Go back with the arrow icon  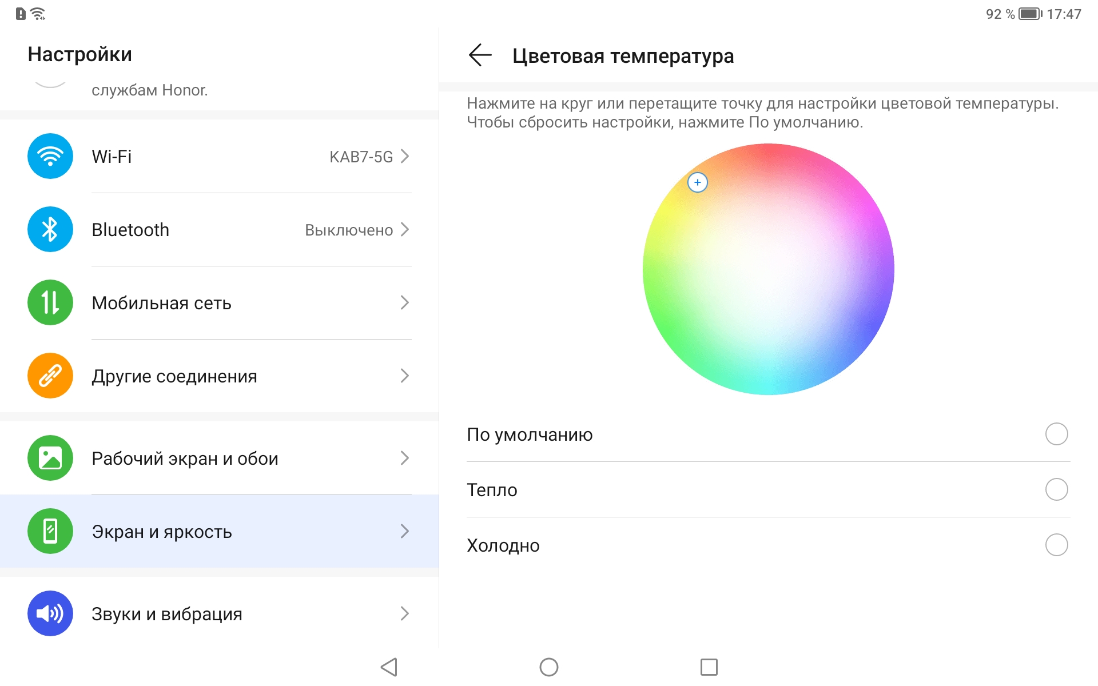[x=480, y=55]
